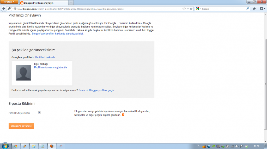Viewport: 267px width, 149px height.
Task: Open the URL history dropdown arrow
Action: [x=188, y=9]
